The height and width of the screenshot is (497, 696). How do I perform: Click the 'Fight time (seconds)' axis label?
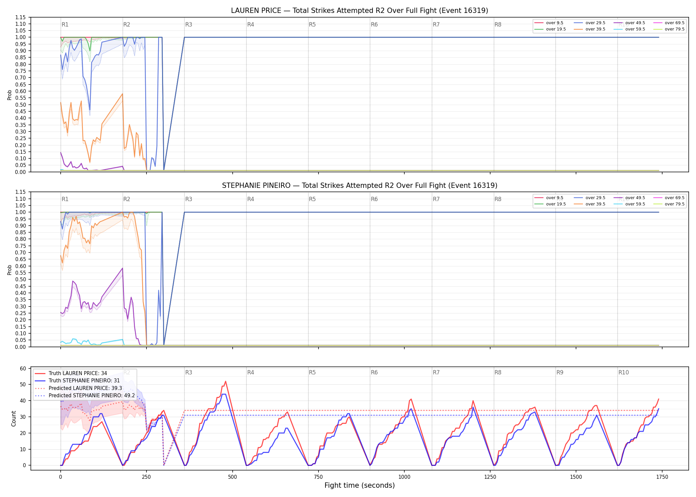[x=360, y=486]
